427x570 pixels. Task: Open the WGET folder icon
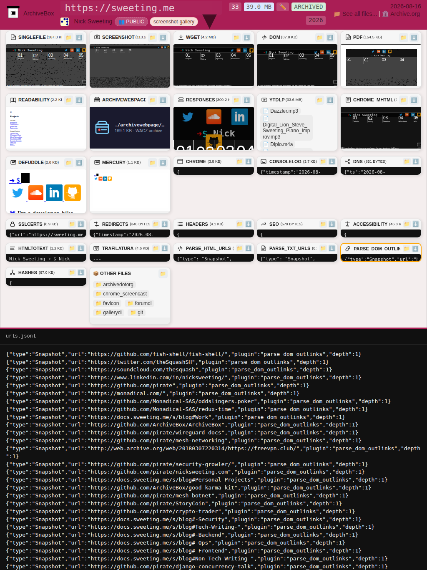pyautogui.click(x=236, y=38)
